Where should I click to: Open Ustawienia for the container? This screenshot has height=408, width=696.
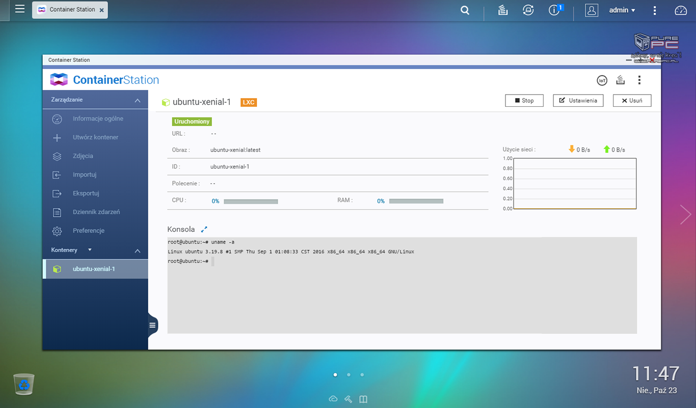click(578, 101)
